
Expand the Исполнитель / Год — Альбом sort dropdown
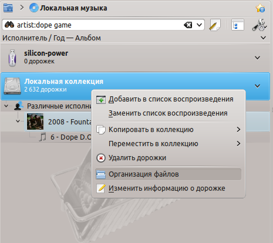tap(264, 38)
